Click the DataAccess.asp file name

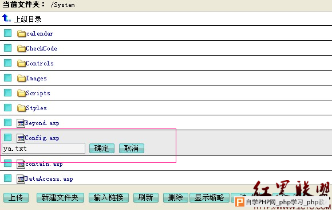pos(49,179)
